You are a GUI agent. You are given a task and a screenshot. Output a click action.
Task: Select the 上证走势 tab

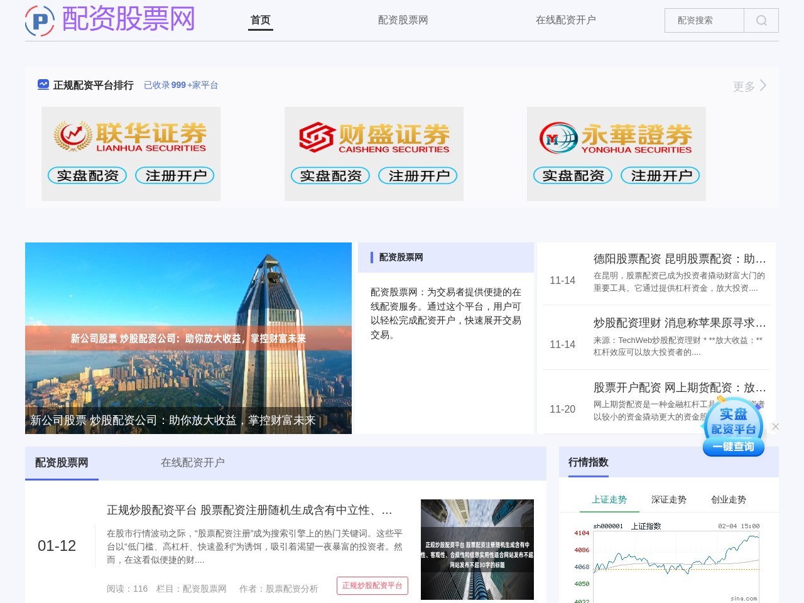609,500
